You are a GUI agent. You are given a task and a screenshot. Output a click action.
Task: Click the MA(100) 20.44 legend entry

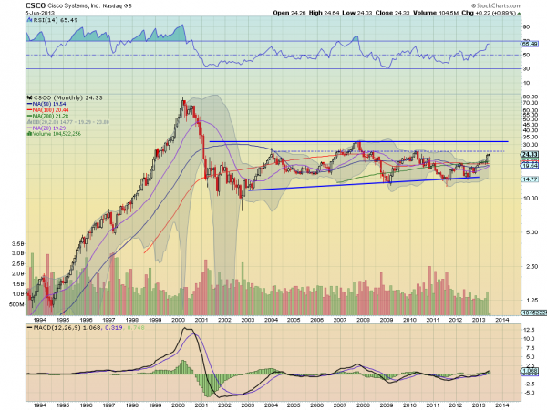click(x=48, y=110)
